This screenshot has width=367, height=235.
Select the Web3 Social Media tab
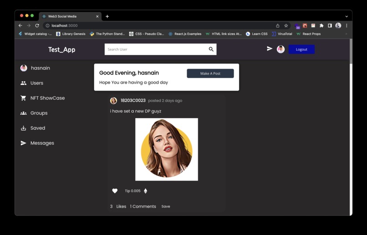70,16
